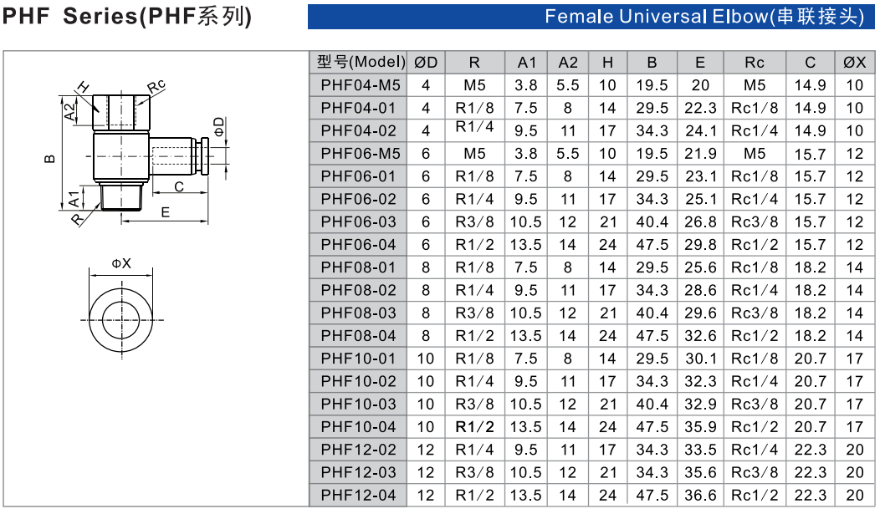The height and width of the screenshot is (509, 880).
Task: Click the Female Universal Elbow header banner
Action: click(591, 17)
